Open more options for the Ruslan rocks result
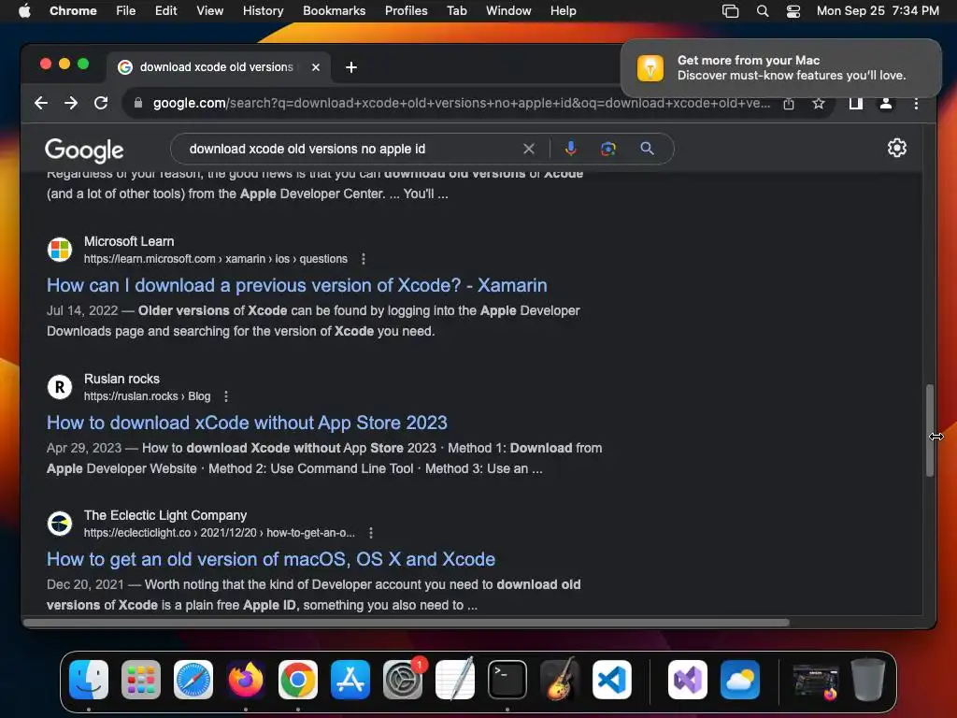 [226, 396]
